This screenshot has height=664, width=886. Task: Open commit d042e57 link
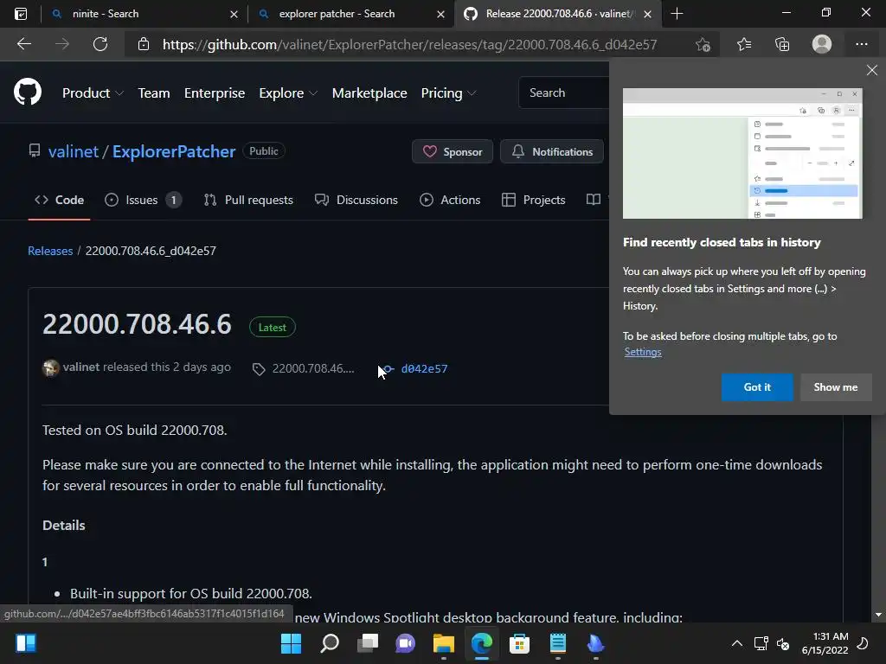424,368
